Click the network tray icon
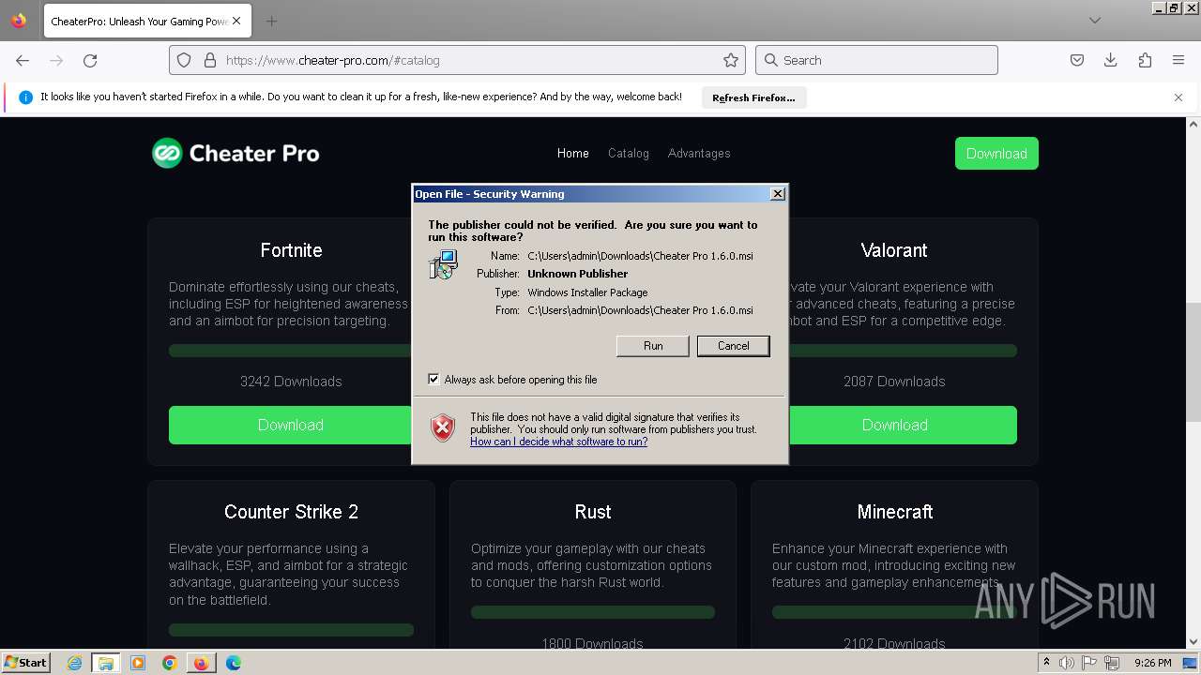This screenshot has height=675, width=1201. [x=1112, y=663]
